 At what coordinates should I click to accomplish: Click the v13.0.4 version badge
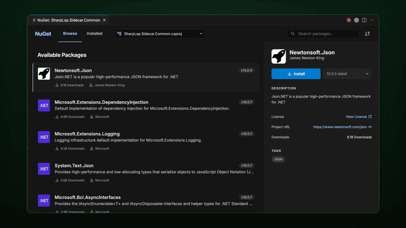coord(246,70)
